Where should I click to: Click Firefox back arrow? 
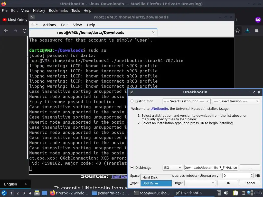point(6,31)
